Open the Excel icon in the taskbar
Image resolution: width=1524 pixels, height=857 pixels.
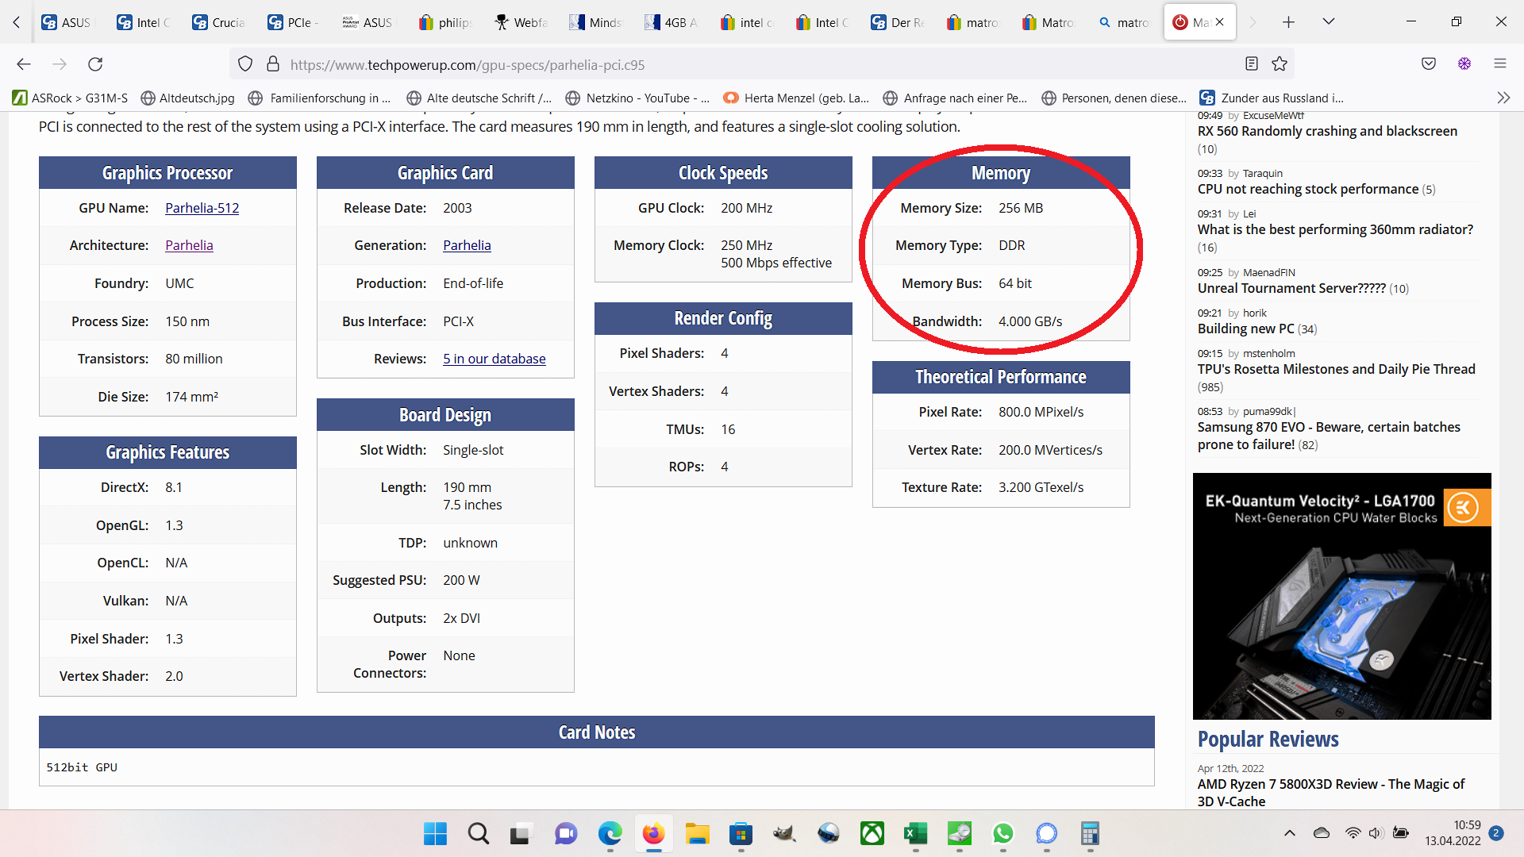coord(915,833)
